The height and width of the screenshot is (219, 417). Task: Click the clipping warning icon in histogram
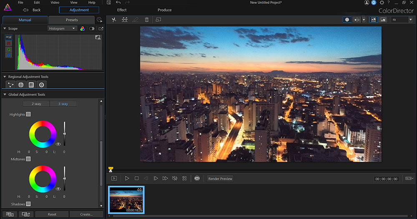point(98,37)
